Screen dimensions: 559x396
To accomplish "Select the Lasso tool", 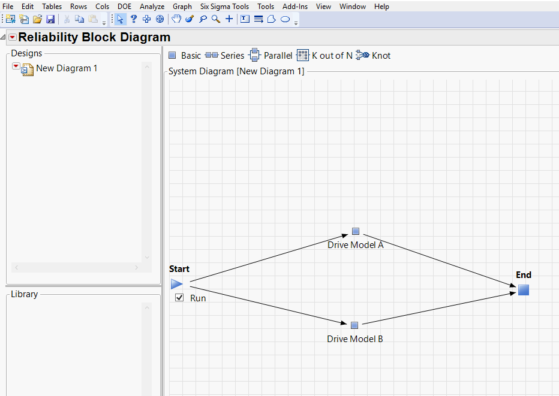I will (x=203, y=19).
